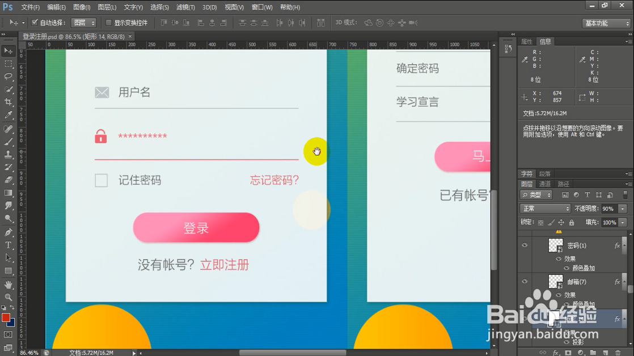
Task: Click the add layer mask icon
Action: [568, 353]
